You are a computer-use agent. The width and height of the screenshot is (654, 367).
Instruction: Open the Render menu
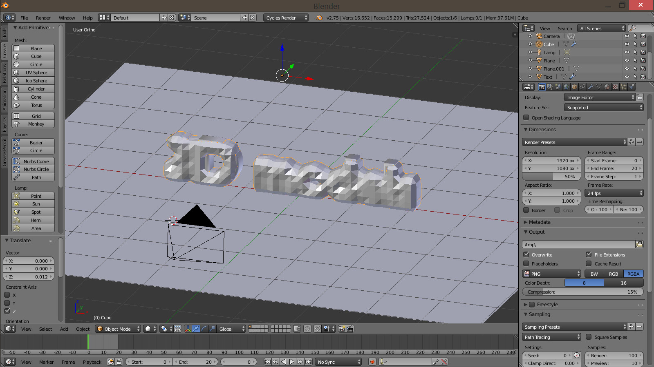[x=43, y=18]
